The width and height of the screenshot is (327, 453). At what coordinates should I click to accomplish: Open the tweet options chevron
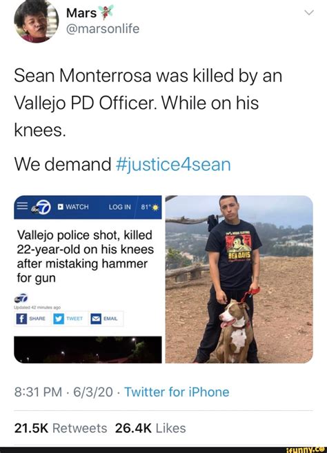pyautogui.click(x=309, y=12)
